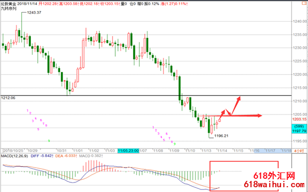The image size is (308, 192).
Task: Click the DEA -6.033 value label
Action: coord(66,156)
